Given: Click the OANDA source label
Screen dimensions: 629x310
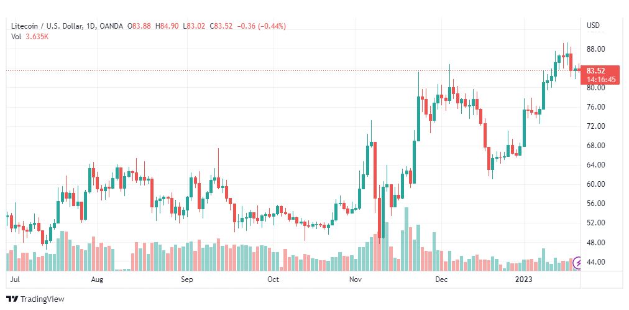Looking at the screenshot, I should 110,26.
